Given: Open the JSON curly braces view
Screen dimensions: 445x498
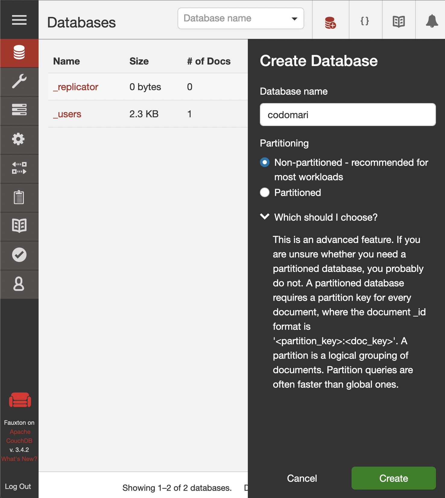Looking at the screenshot, I should pyautogui.click(x=365, y=21).
